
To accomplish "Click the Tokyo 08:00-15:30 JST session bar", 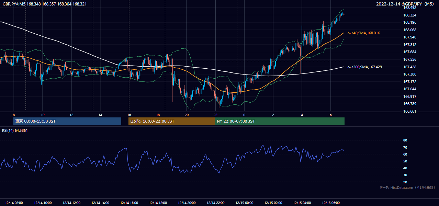I will pos(67,121).
